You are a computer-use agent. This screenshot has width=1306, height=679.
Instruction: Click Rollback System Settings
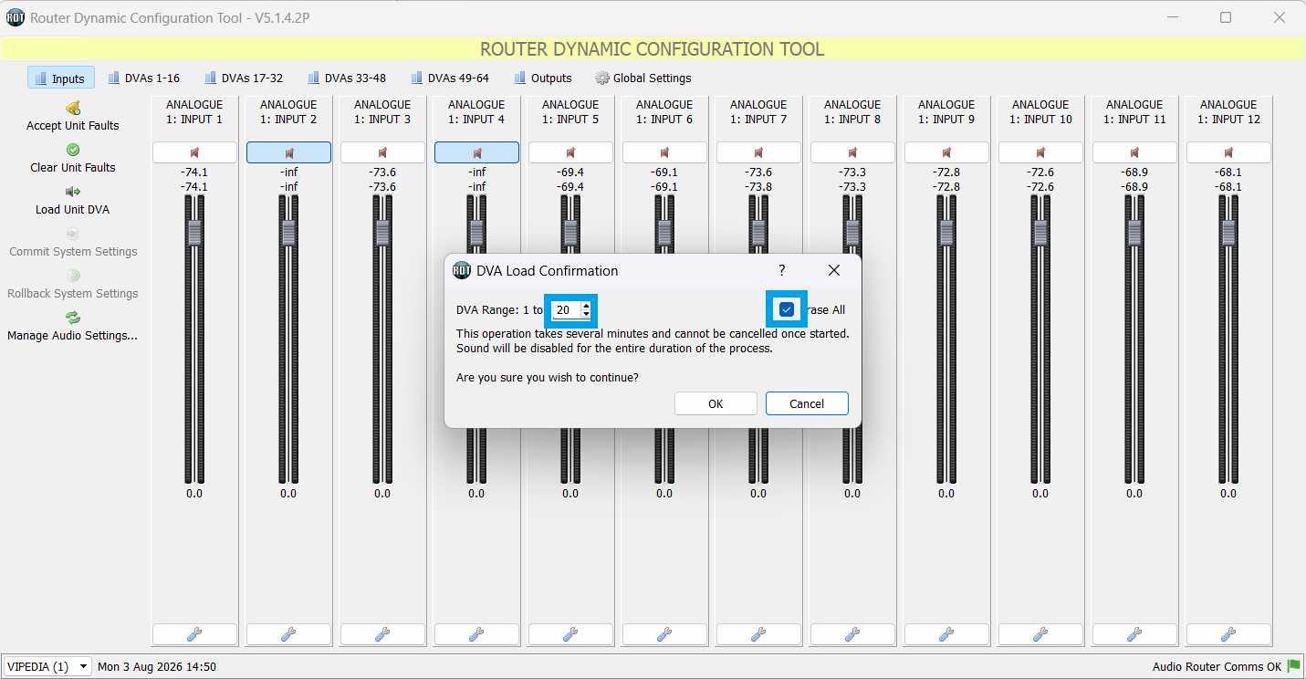point(73,284)
